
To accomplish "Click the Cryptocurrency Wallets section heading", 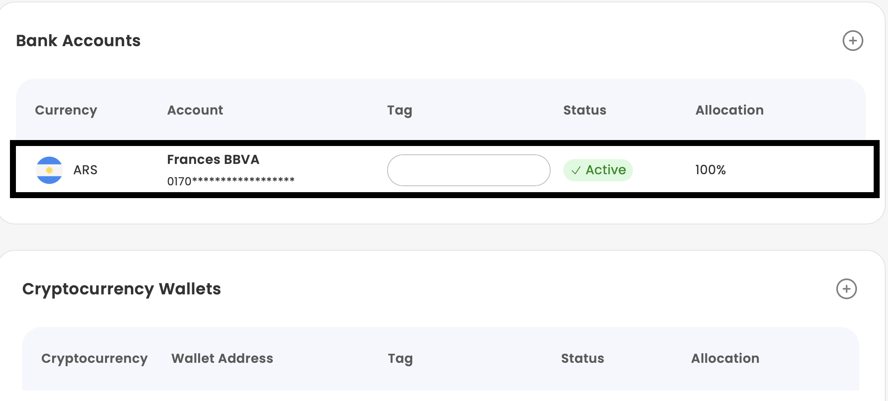I will pos(121,289).
